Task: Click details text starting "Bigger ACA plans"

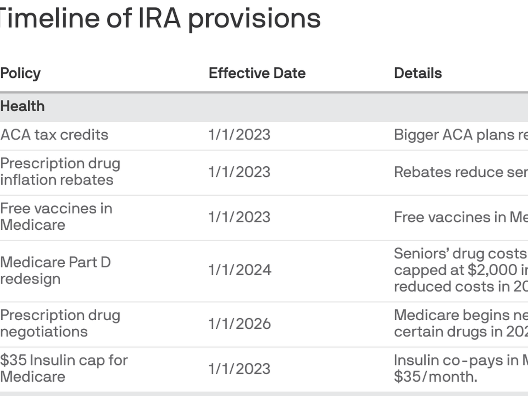Action: coord(460,135)
